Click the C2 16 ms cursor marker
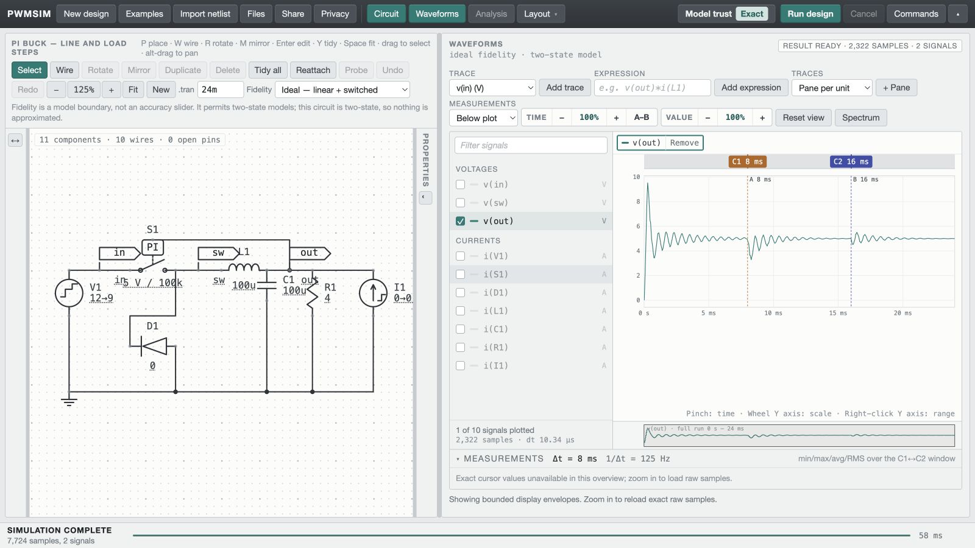The image size is (975, 548). [x=851, y=161]
